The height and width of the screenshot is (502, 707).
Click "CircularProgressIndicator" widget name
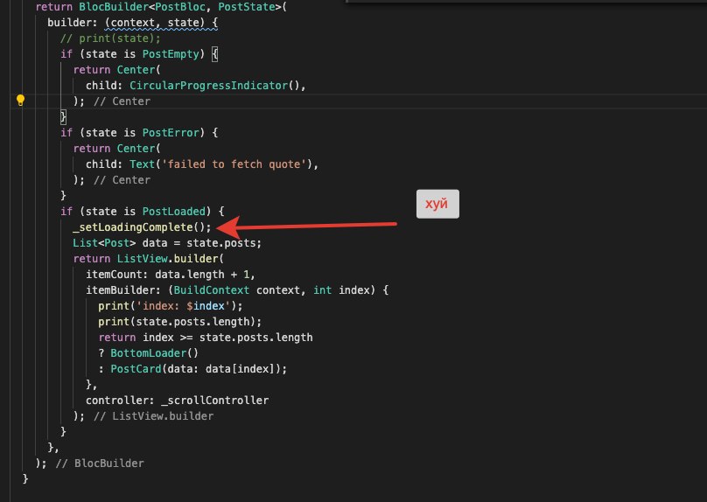point(209,86)
